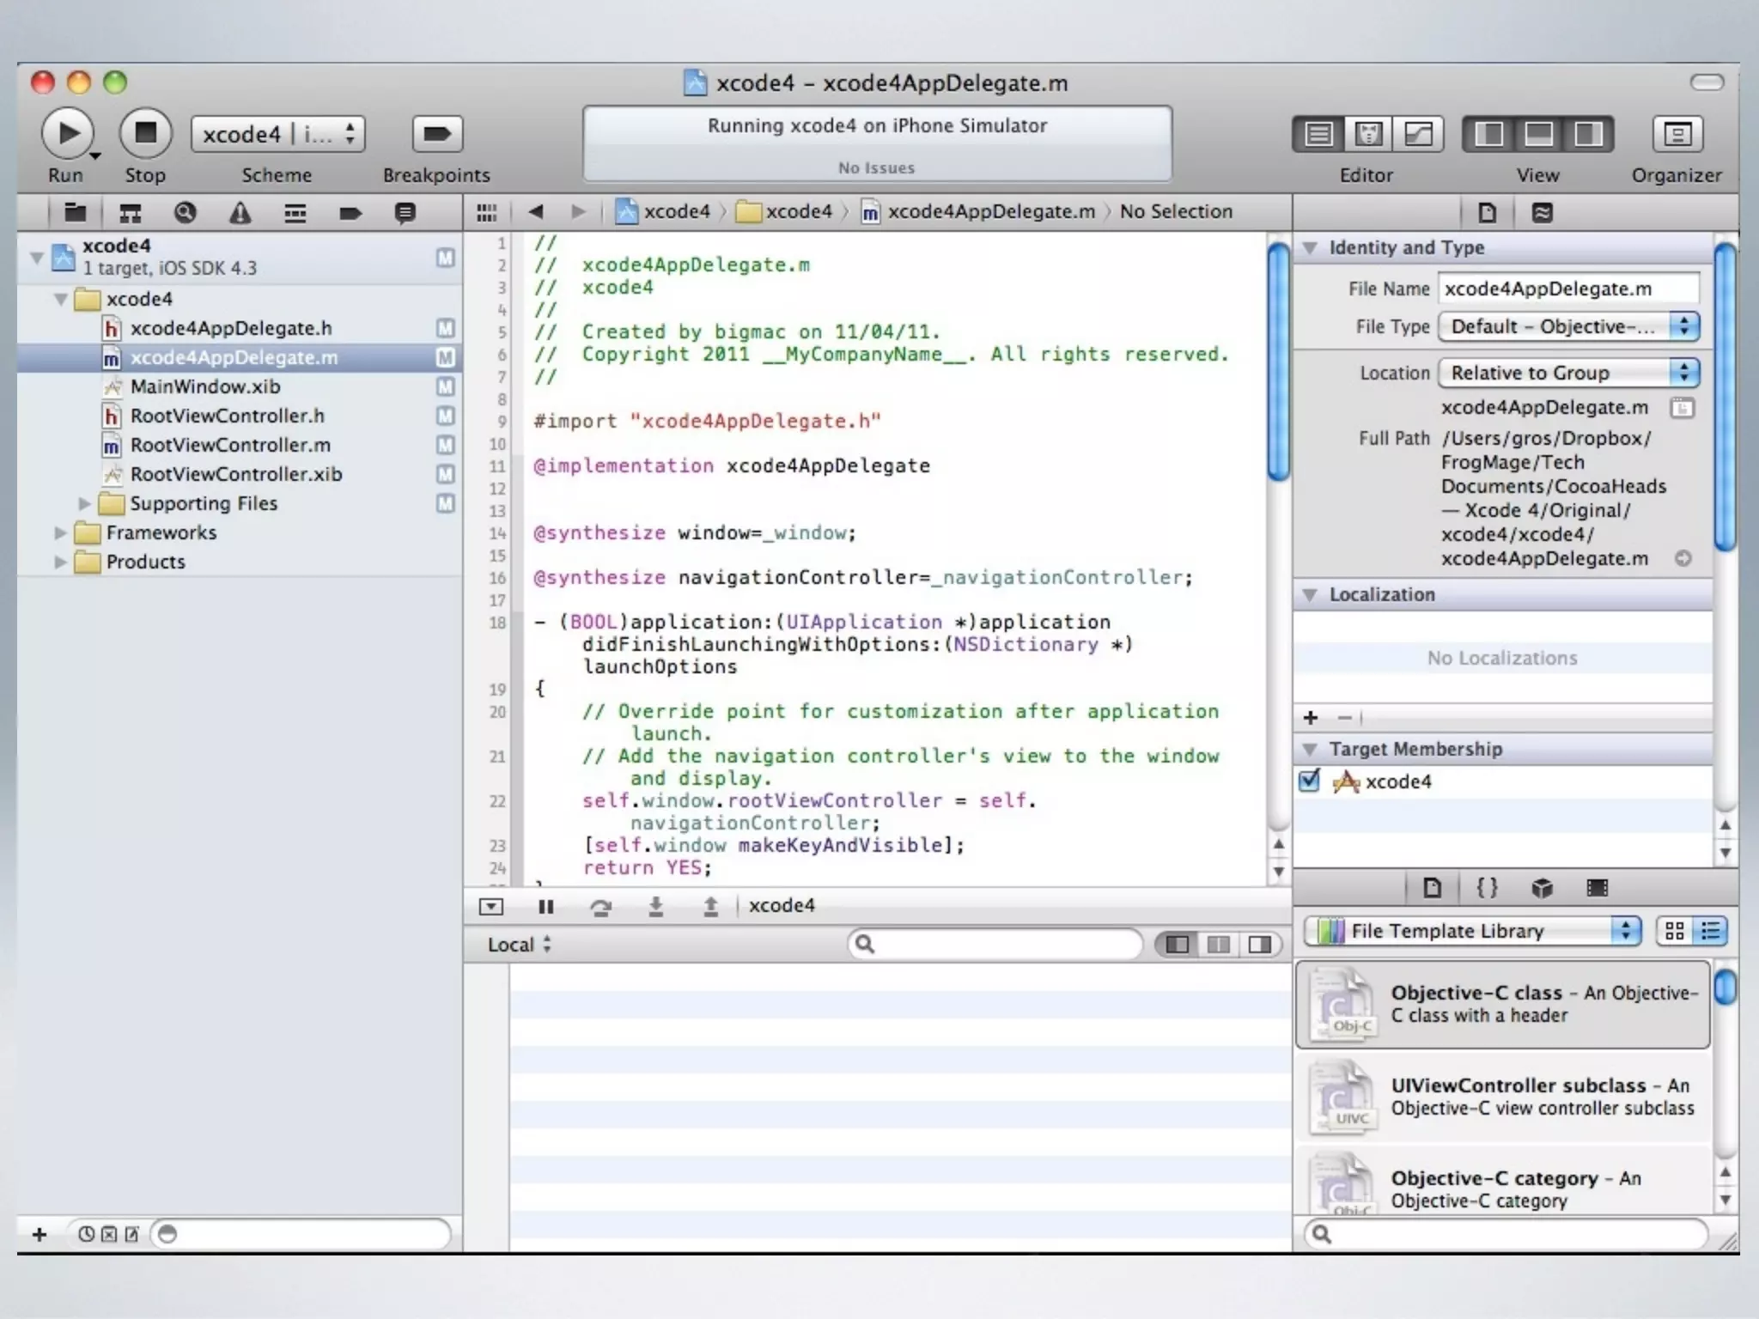Click the Step Over debug icon

pyautogui.click(x=600, y=906)
